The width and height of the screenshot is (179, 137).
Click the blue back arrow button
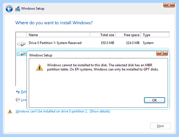[x=9, y=9]
